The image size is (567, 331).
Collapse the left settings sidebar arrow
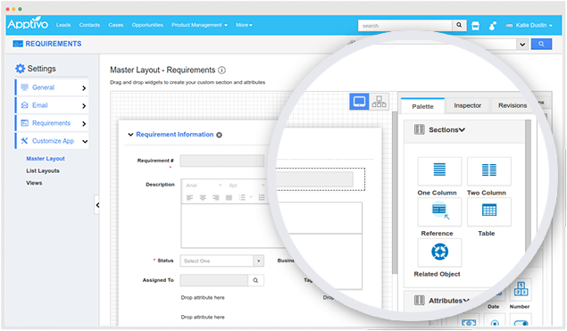point(97,205)
